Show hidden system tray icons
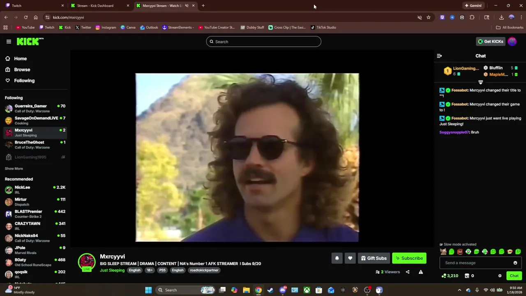The width and height of the screenshot is (526, 296). 459,290
